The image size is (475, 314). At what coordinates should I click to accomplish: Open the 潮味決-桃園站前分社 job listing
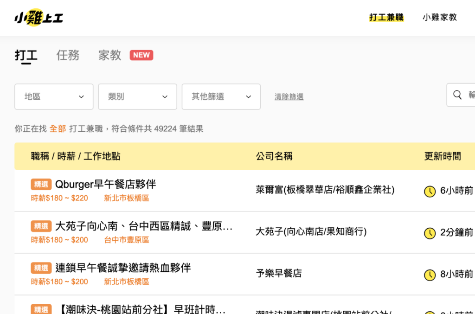141,309
